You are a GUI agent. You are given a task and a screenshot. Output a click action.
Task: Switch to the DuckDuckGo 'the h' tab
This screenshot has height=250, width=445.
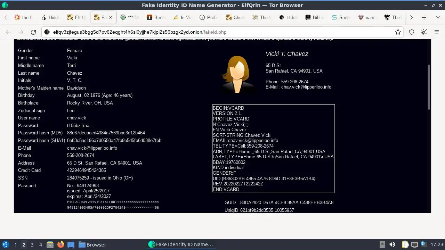pyautogui.click(x=24, y=17)
